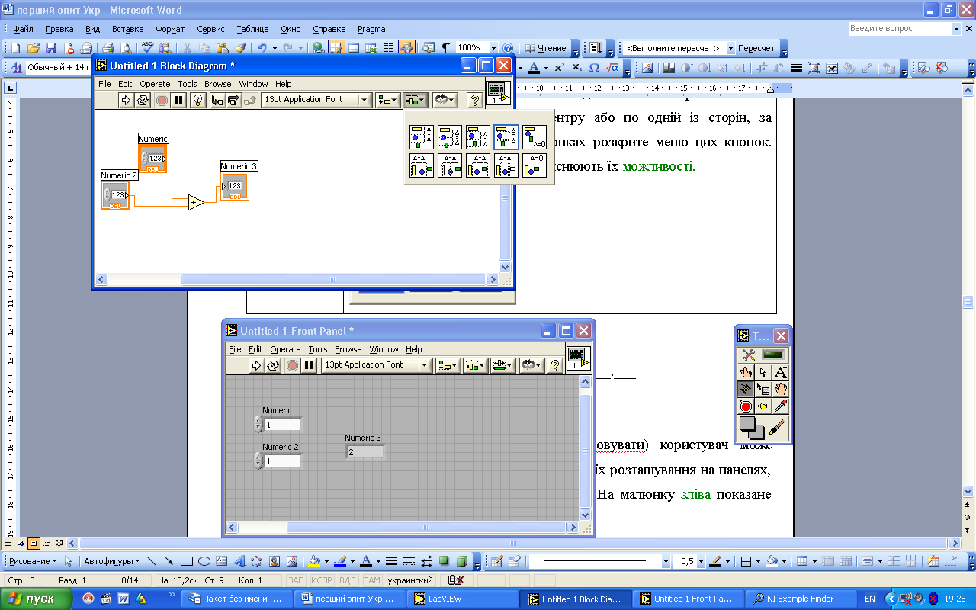The width and height of the screenshot is (976, 610).
Task: Click into the Numeric control value field
Action: (x=282, y=425)
